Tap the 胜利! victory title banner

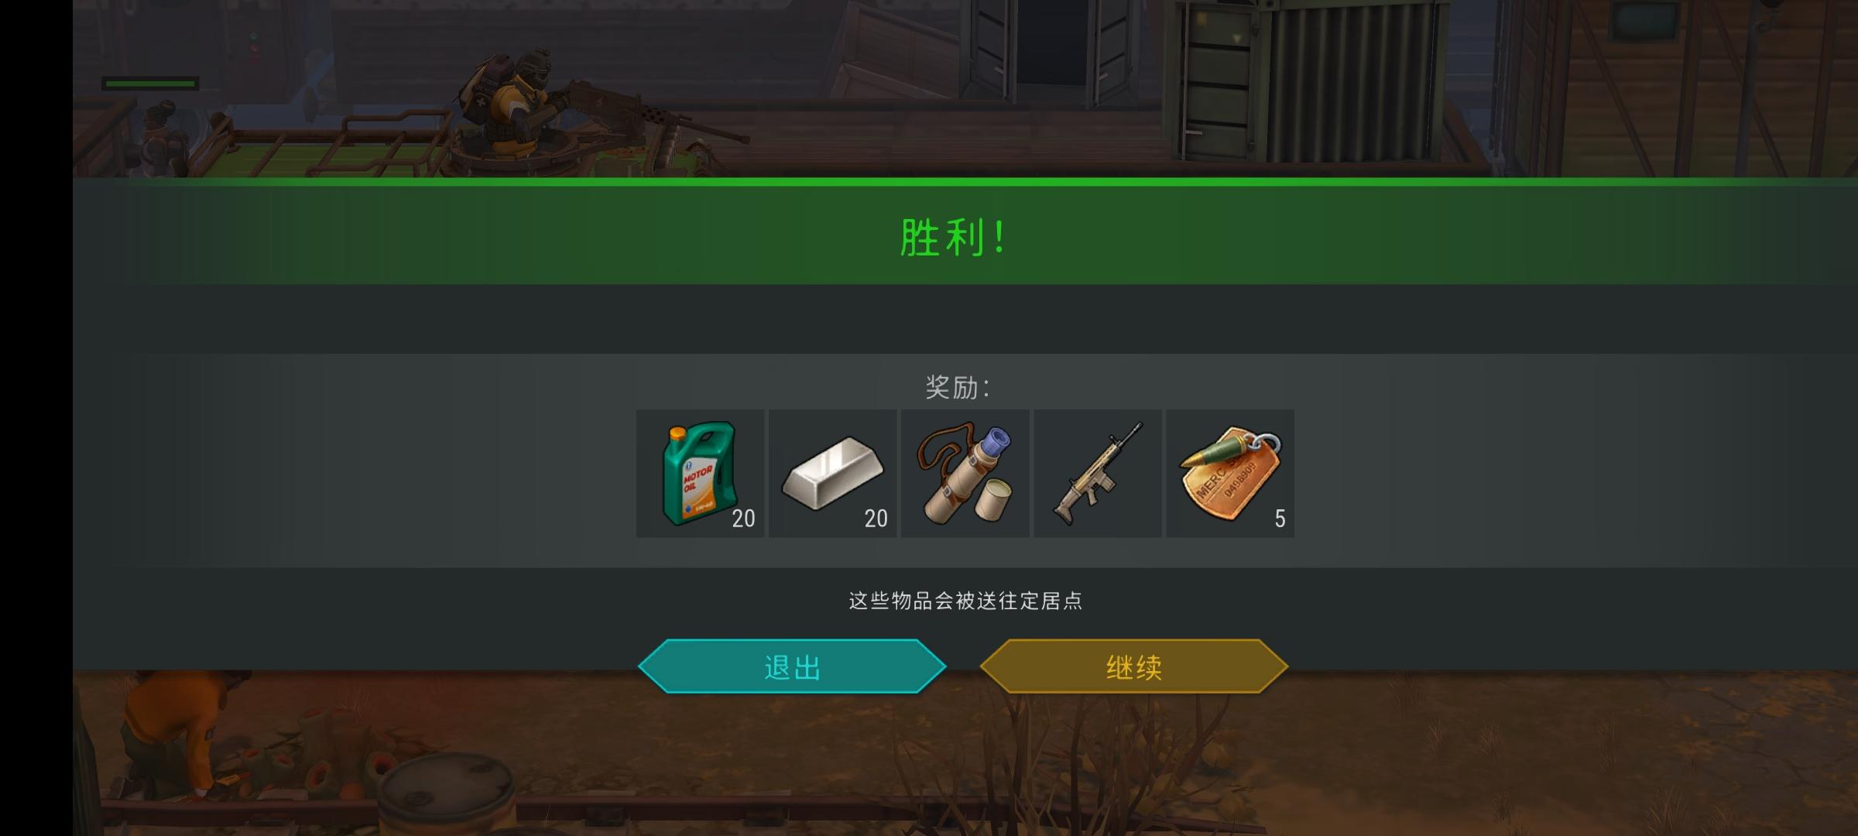point(954,237)
